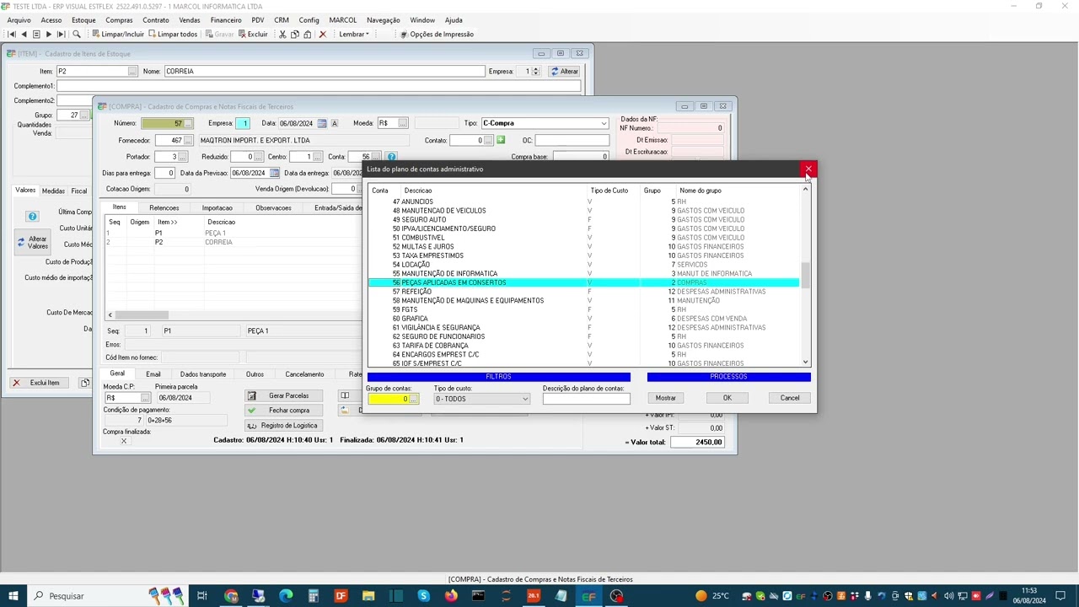
Task: Open Skype from the taskbar
Action: tap(423, 596)
